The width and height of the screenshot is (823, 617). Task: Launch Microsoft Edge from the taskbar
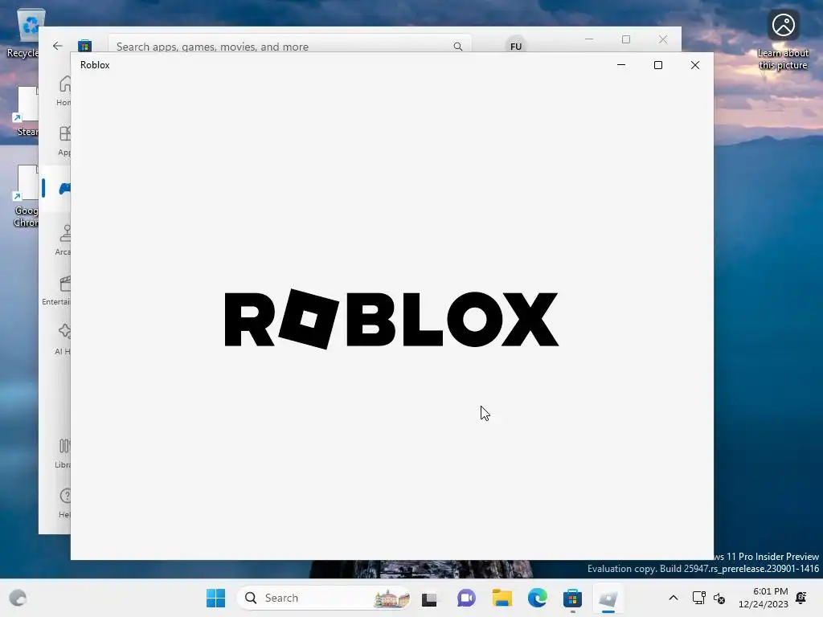[x=538, y=598]
